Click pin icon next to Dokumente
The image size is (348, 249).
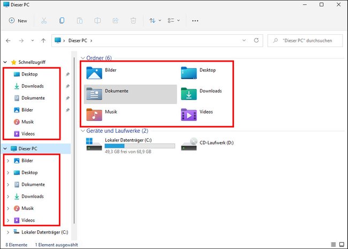tap(67, 98)
